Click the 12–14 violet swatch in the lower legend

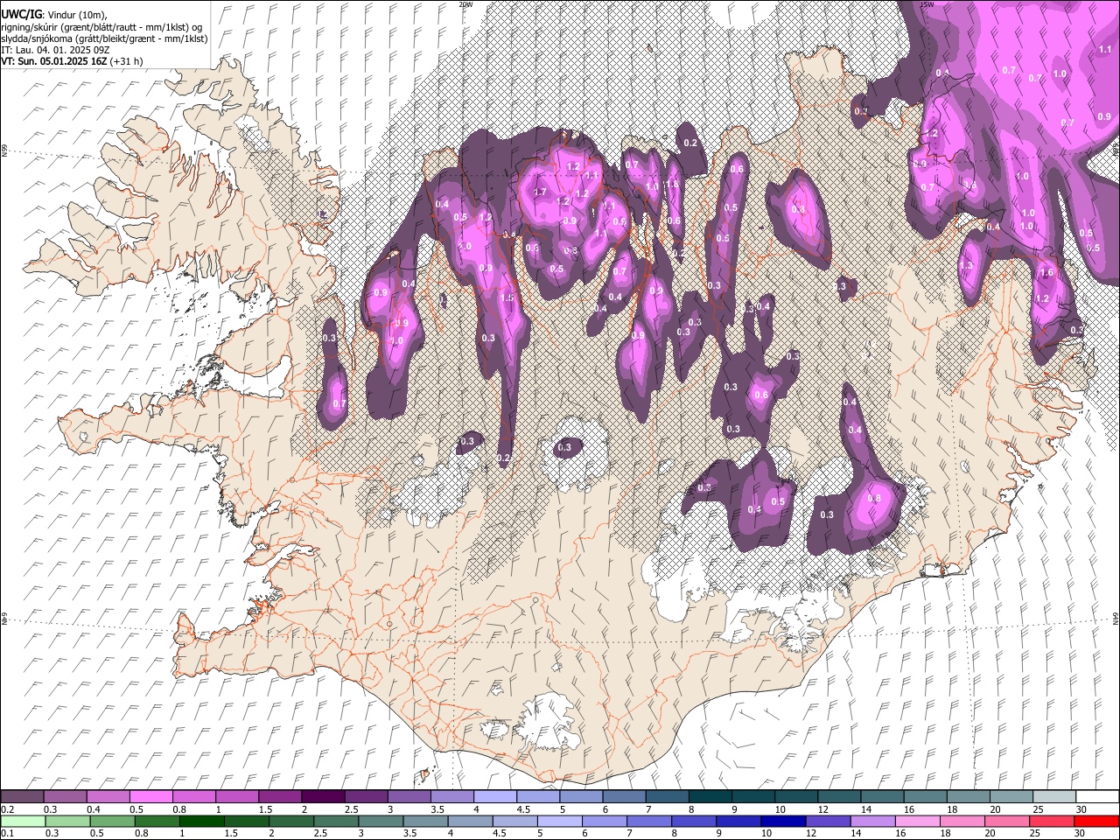(x=827, y=821)
